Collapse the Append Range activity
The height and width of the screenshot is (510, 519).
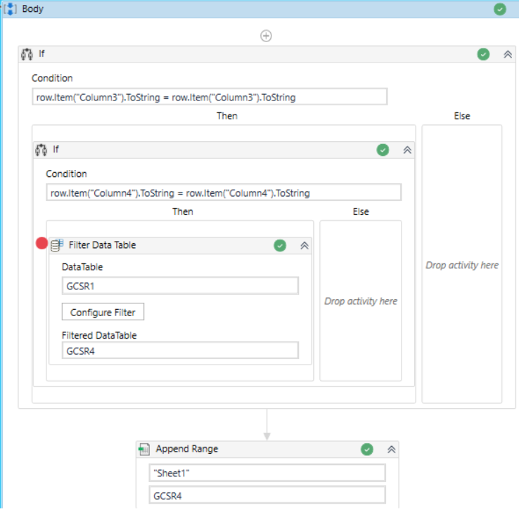(x=392, y=450)
